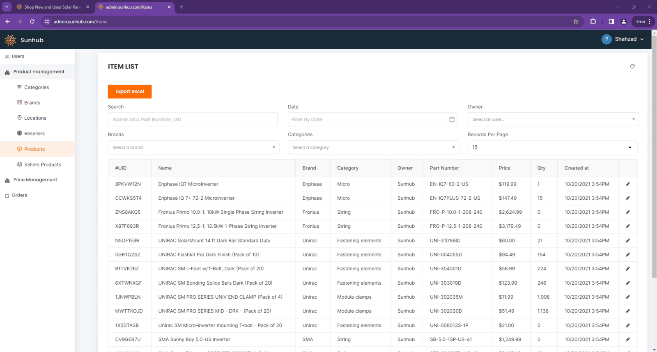657x352 pixels.
Task: Click the Sunhub sun logo icon
Action: tap(10, 40)
